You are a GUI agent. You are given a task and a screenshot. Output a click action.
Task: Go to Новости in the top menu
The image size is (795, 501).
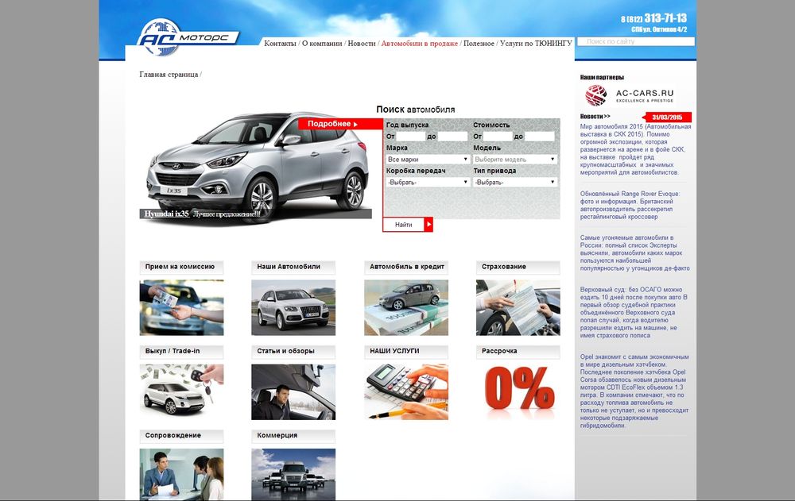[x=362, y=44]
